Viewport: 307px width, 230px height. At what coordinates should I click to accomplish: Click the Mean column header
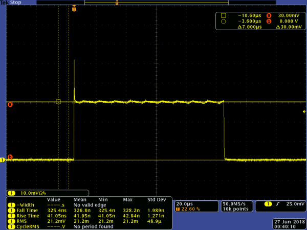(80, 200)
